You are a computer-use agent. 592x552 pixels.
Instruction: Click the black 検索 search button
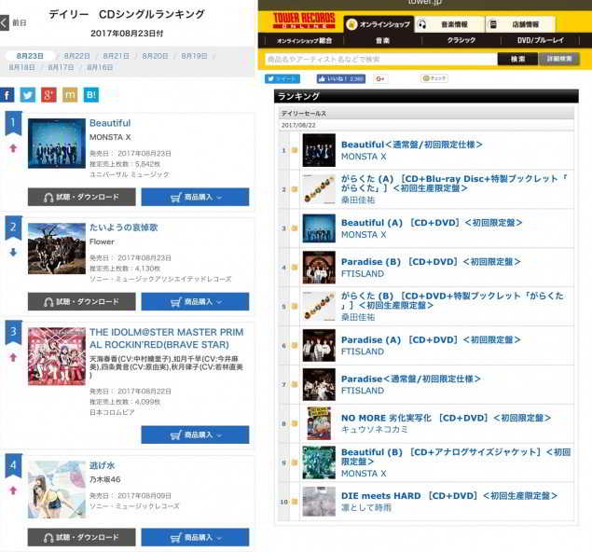click(517, 59)
